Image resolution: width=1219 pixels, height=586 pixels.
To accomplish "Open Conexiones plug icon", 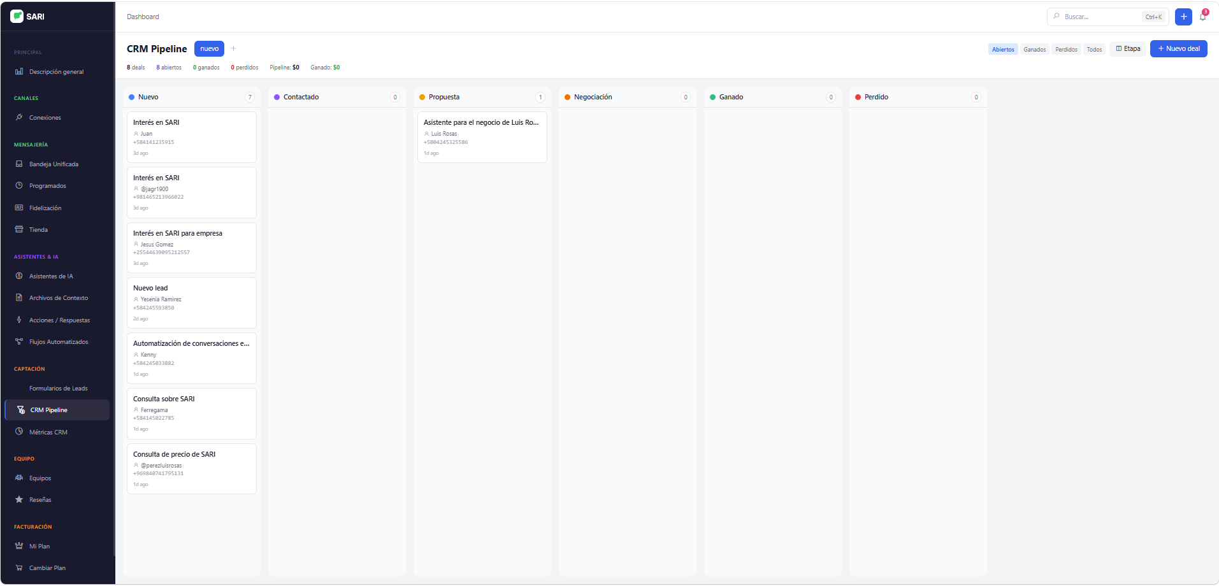I will pyautogui.click(x=19, y=117).
